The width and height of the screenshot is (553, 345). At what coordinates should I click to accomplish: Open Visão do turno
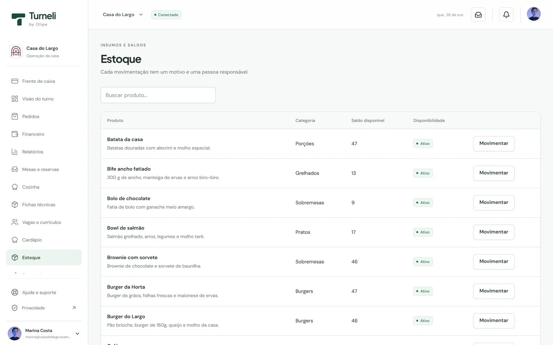[44, 99]
